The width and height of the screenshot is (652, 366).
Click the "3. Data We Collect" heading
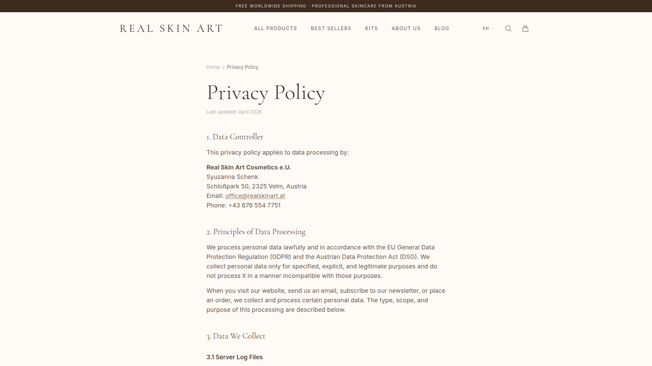point(236,336)
